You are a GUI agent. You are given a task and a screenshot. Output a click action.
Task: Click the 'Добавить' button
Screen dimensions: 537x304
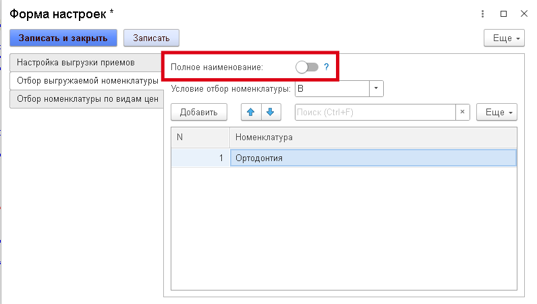(198, 112)
